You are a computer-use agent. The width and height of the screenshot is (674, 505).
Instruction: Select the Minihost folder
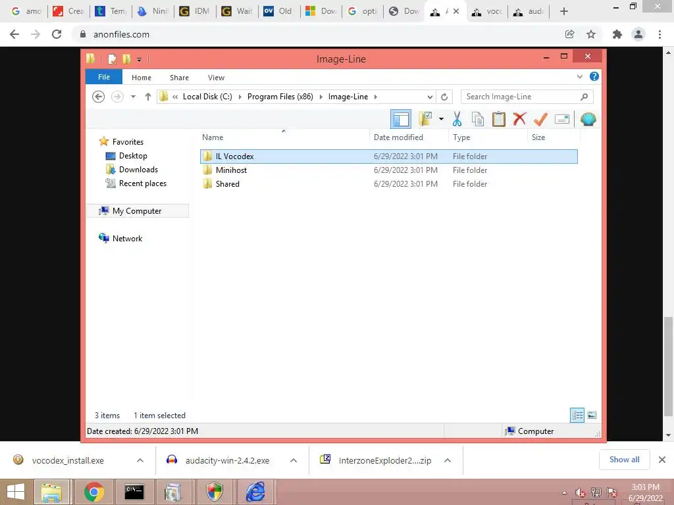[388, 170]
